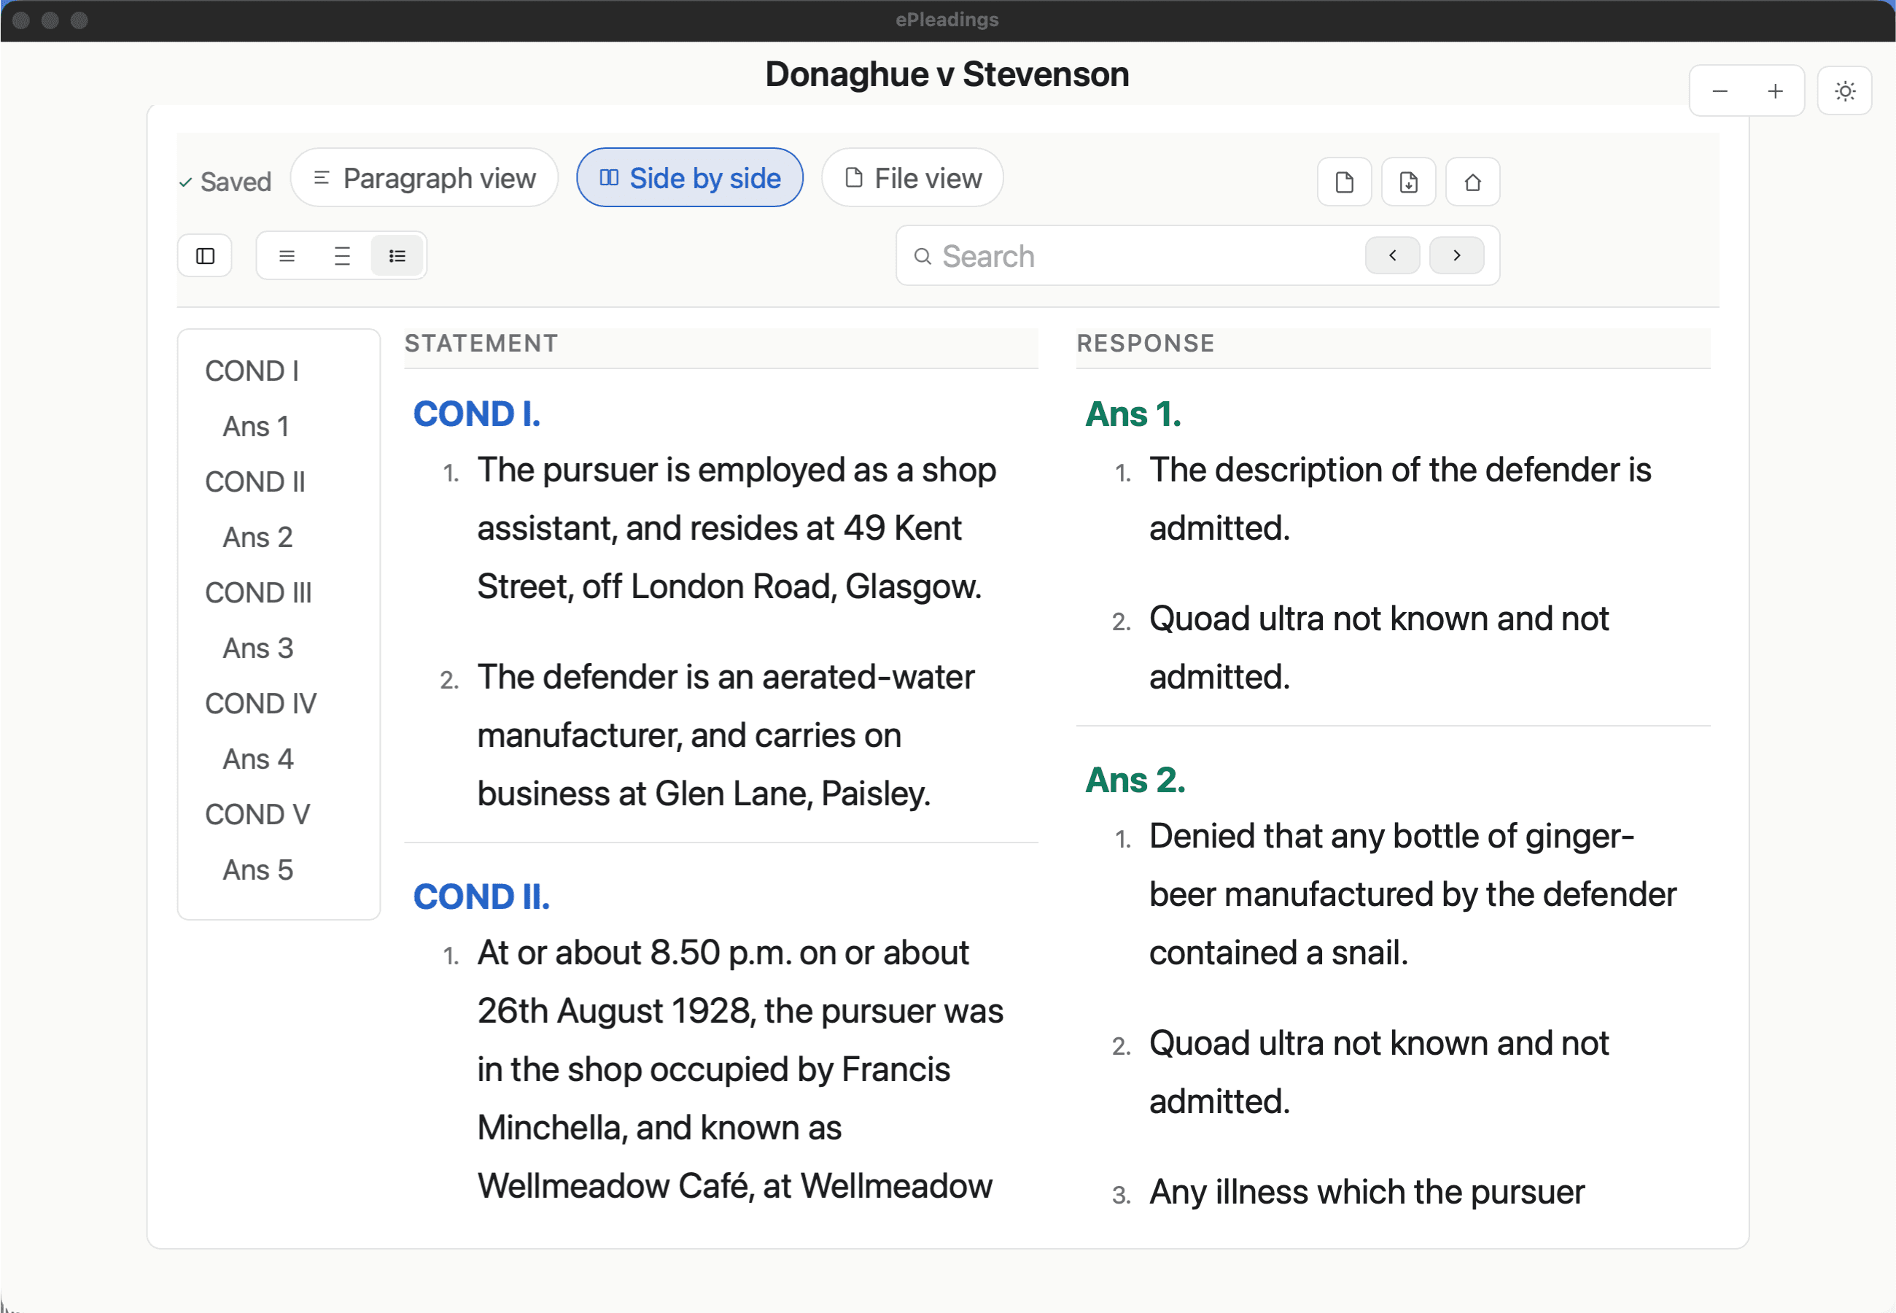
Task: Click the Ans 2. heading in response
Action: [x=1135, y=780]
